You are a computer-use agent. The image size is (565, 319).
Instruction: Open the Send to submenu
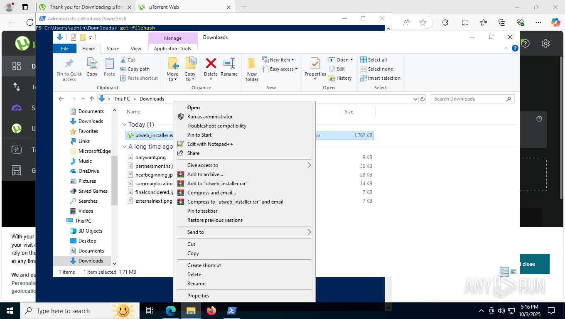pos(244,232)
